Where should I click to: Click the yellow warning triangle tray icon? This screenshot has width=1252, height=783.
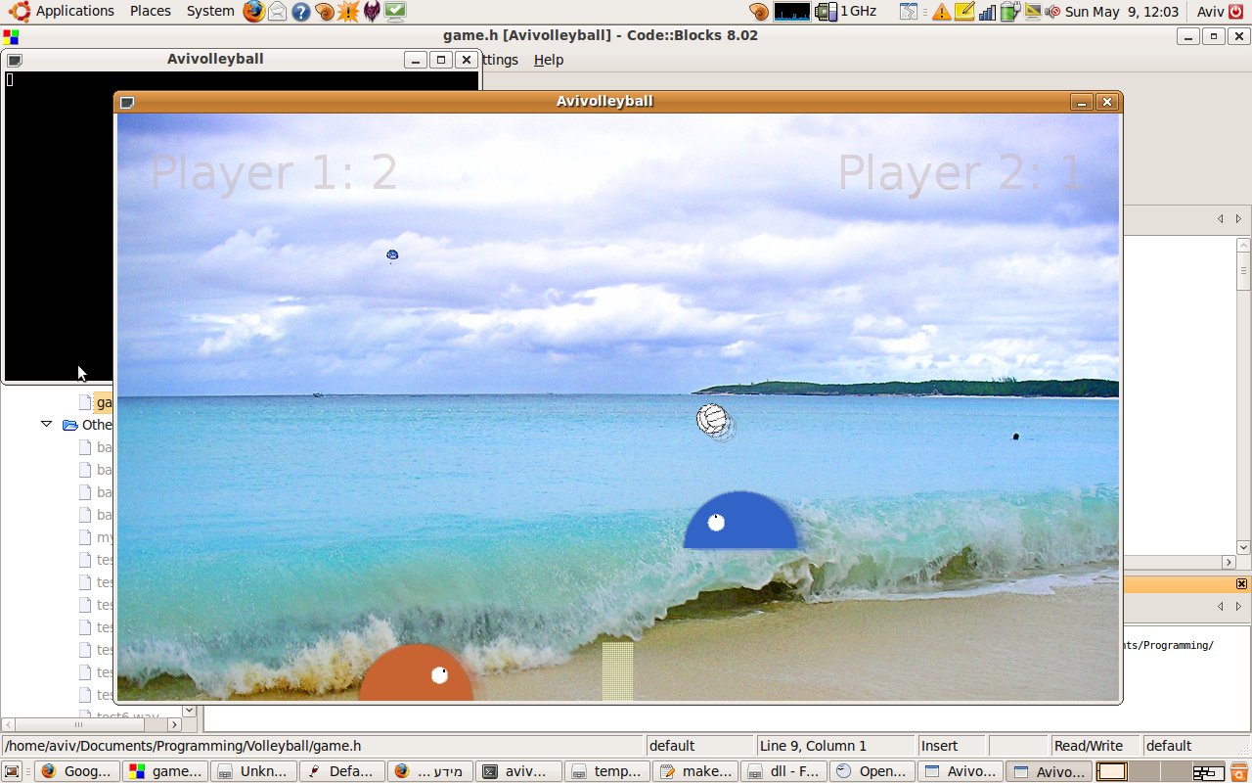click(x=941, y=12)
